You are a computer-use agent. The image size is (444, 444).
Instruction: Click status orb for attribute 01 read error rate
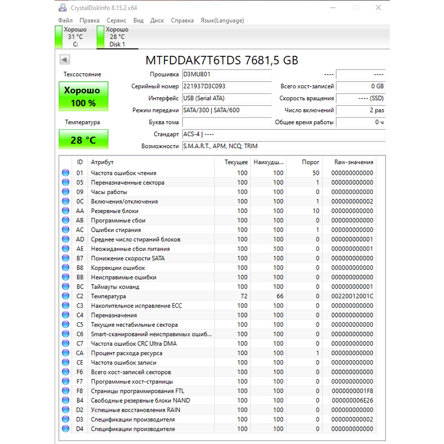(x=66, y=173)
